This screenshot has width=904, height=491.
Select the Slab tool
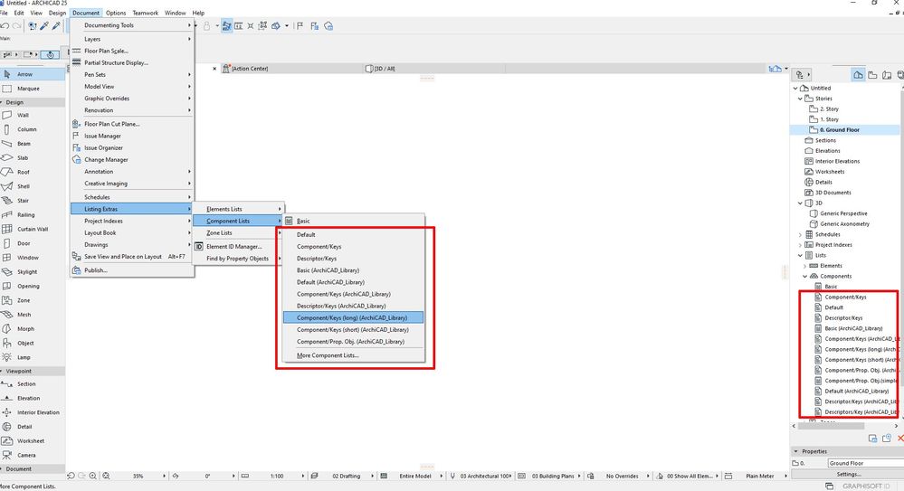[x=33, y=158]
